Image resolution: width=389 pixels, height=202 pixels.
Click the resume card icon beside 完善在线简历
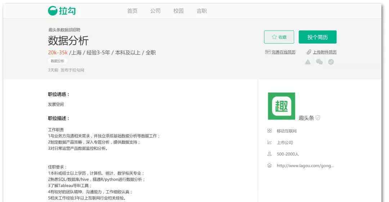pos(268,52)
